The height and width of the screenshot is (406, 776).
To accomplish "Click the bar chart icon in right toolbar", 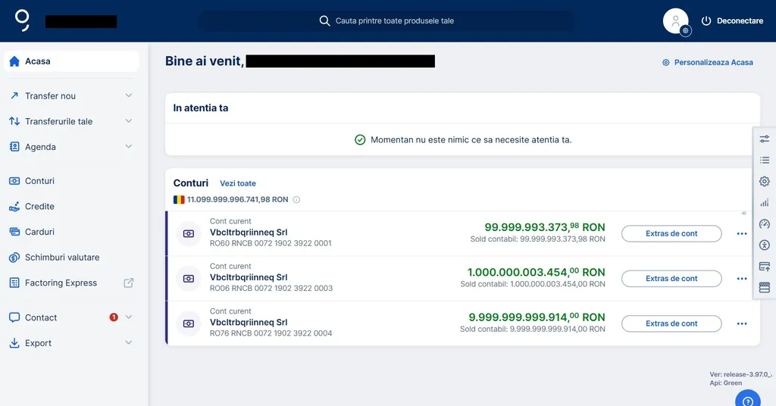I will pos(764,202).
